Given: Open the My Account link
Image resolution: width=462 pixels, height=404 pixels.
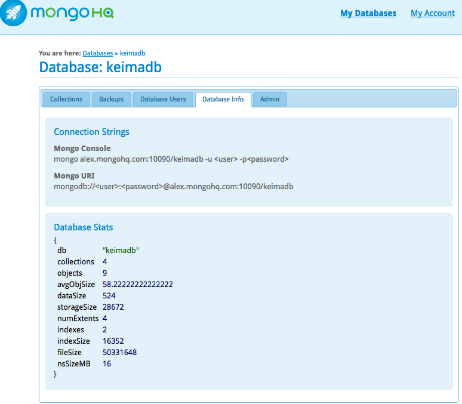Looking at the screenshot, I should tap(433, 13).
